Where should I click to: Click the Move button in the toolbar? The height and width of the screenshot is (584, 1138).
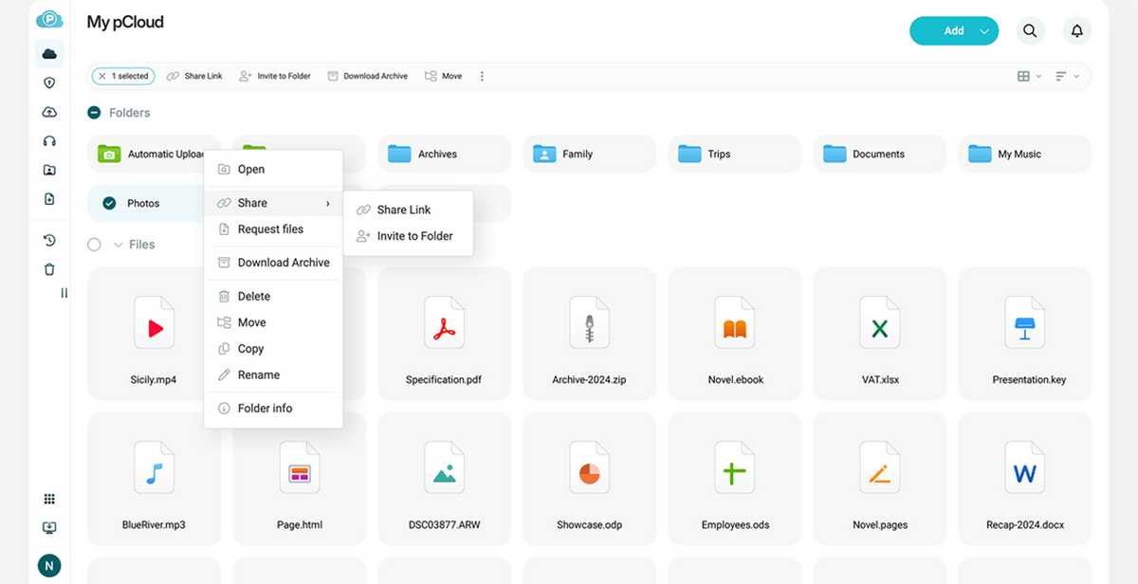pos(442,76)
